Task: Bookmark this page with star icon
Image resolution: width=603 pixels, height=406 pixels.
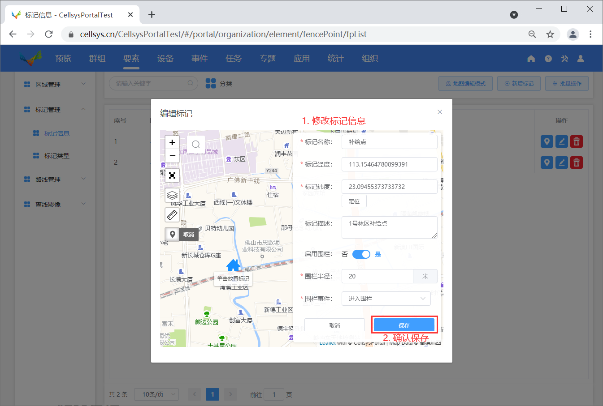Action: [x=550, y=34]
